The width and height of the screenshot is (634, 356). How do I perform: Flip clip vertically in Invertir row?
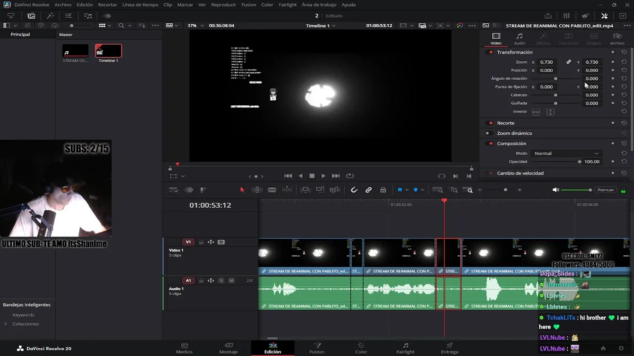click(x=550, y=112)
